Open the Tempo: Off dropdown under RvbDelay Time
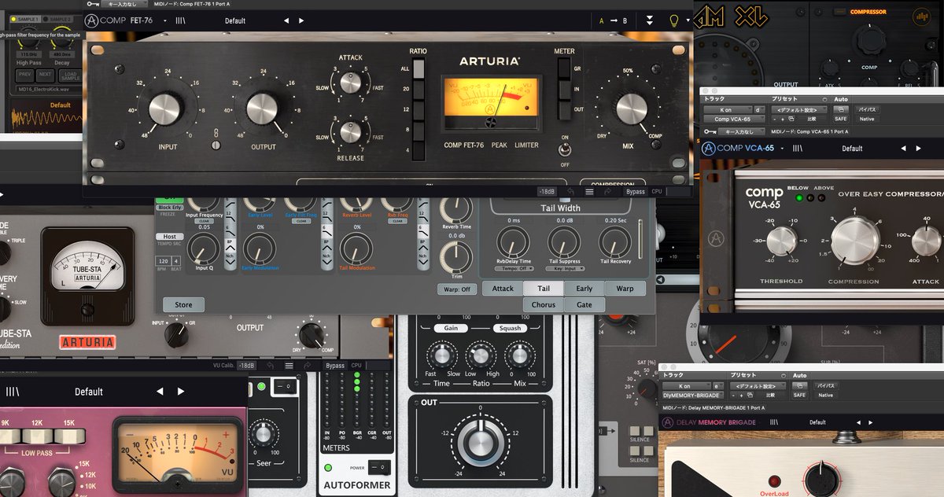This screenshot has height=497, width=944. [x=513, y=268]
